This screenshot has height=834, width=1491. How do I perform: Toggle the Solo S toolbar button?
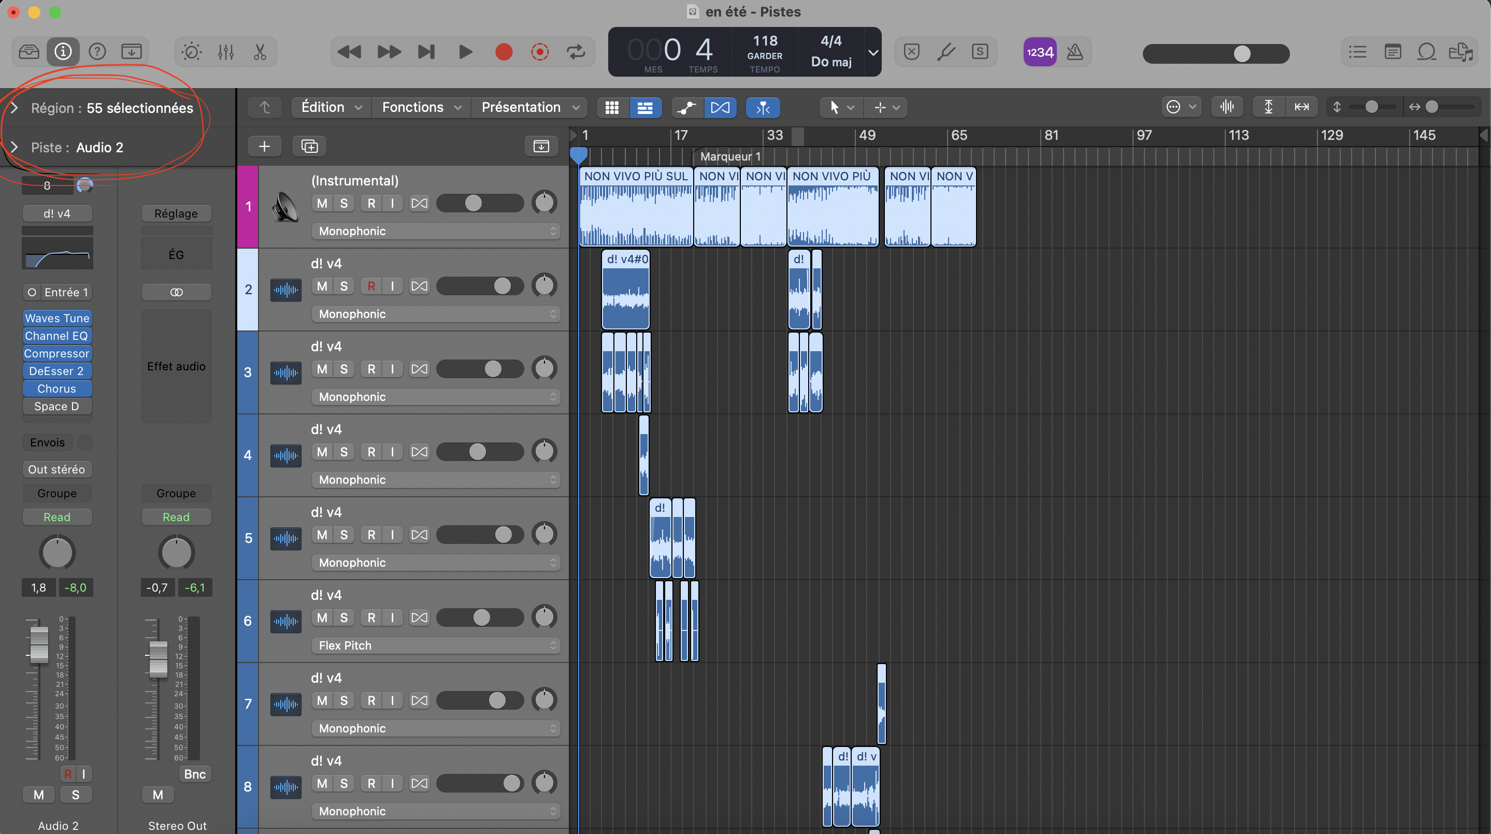(x=979, y=52)
